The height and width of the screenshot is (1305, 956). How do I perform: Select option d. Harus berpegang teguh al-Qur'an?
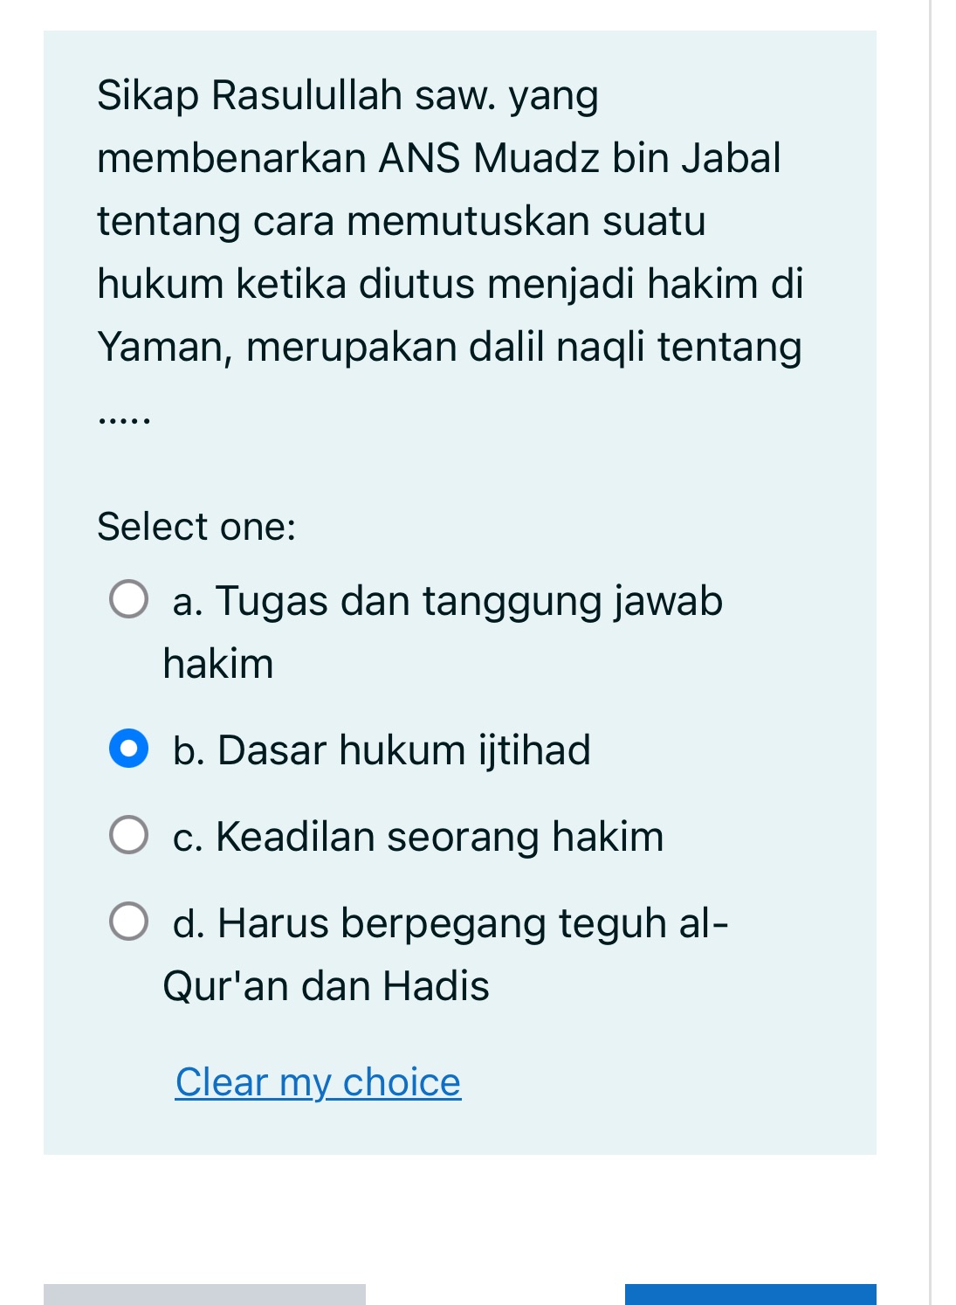point(128,922)
